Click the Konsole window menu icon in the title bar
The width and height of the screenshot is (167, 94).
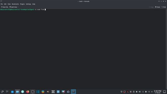pyautogui.click(x=1, y=1)
